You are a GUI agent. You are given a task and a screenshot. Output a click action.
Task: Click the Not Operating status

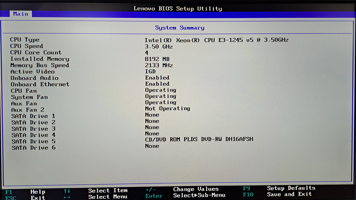pos(167,109)
